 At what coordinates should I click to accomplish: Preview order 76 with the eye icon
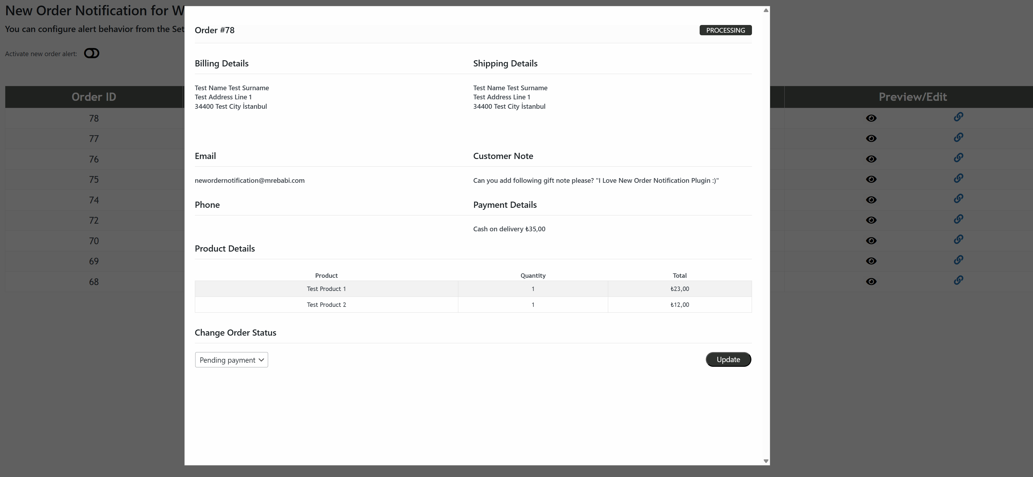[x=871, y=159]
